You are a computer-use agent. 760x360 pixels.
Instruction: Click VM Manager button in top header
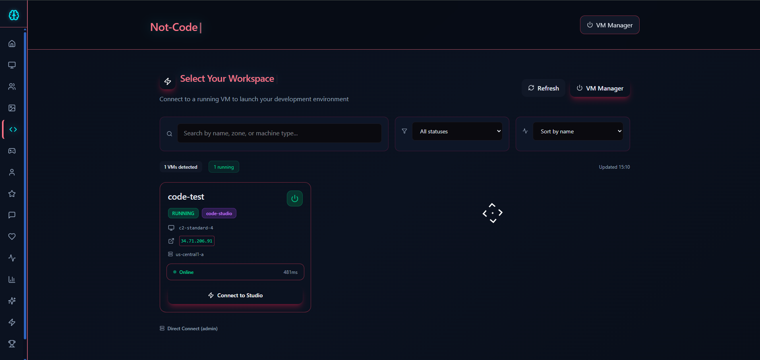click(610, 25)
